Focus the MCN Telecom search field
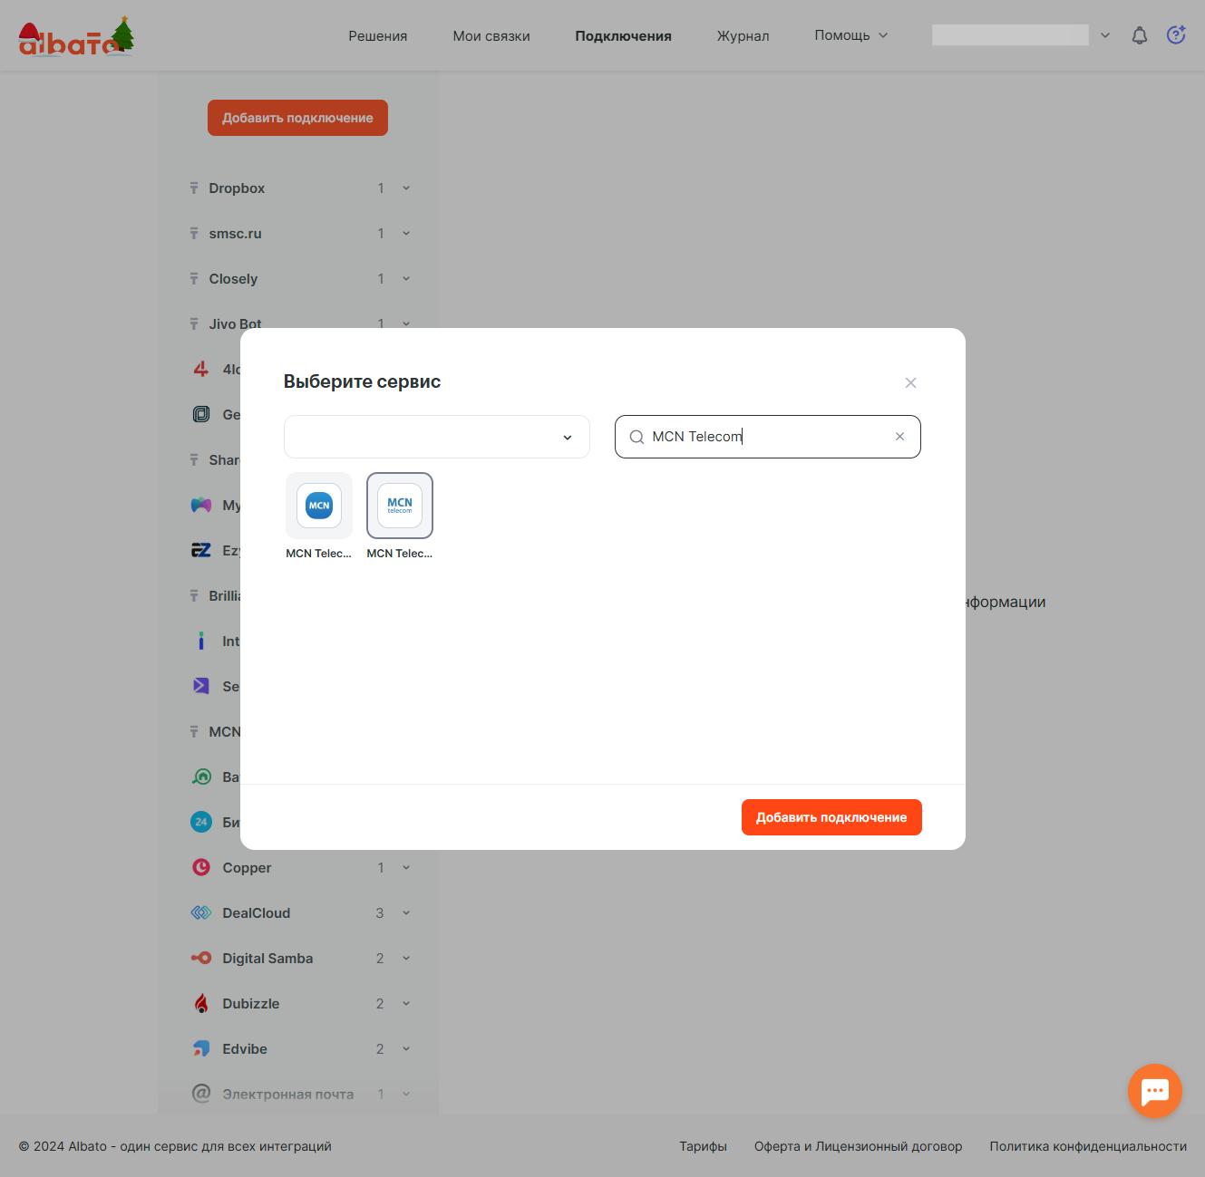This screenshot has width=1205, height=1177. tap(768, 437)
